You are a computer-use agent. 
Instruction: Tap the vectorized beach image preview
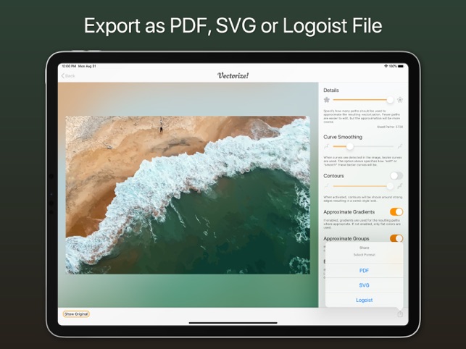coord(188,195)
